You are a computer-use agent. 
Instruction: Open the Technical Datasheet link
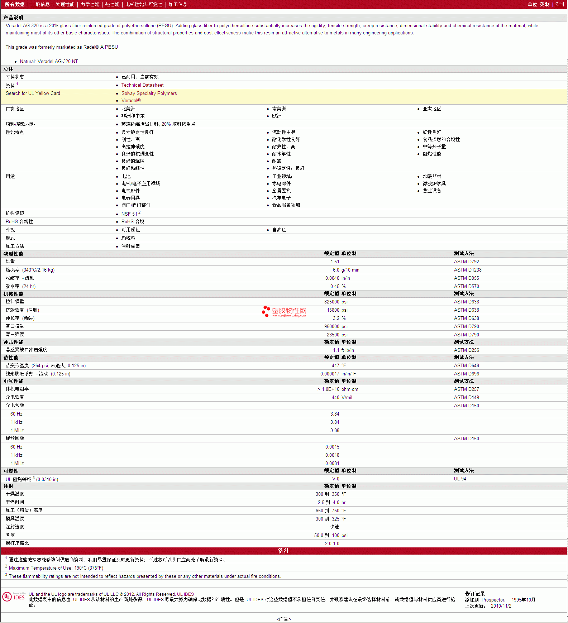142,85
